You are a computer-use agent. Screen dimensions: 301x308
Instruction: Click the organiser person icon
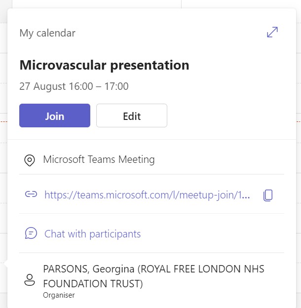[x=30, y=280]
